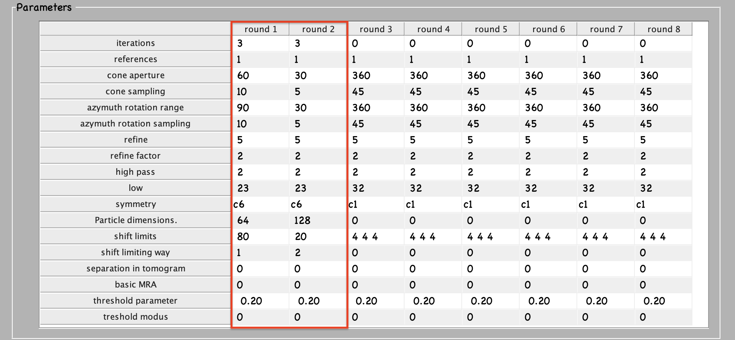The width and height of the screenshot is (735, 340).
Task: Edit azymuth rotation range 90 in round 1
Action: pyautogui.click(x=261, y=108)
